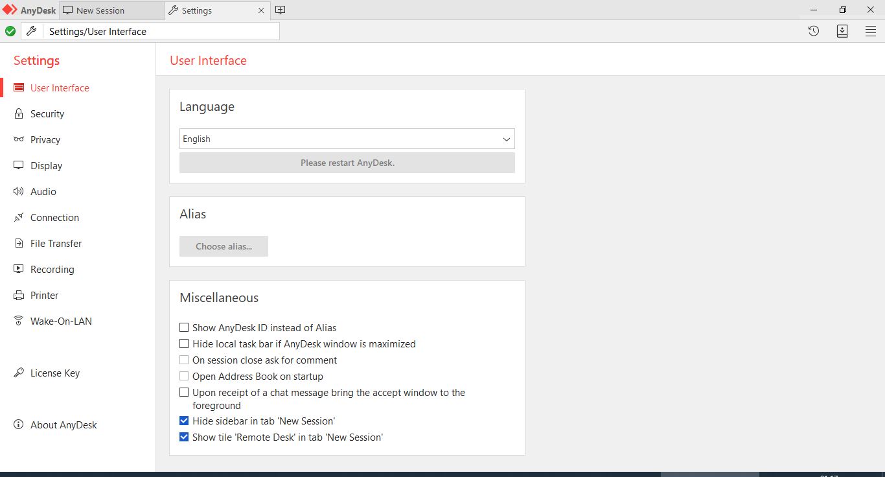
Task: Click the Alias section heading
Action: click(192, 214)
